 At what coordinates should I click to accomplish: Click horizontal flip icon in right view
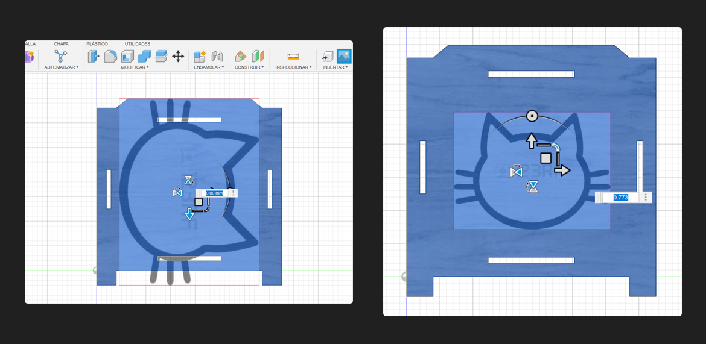point(516,171)
